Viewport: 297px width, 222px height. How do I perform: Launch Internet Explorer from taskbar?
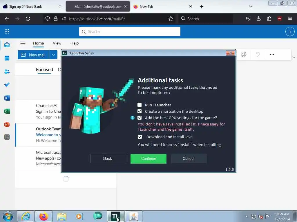[x=26, y=216]
